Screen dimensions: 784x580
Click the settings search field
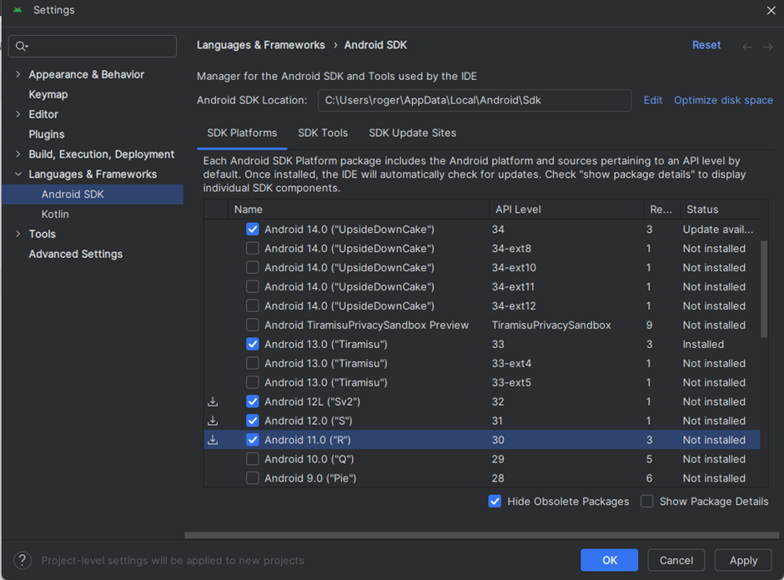93,46
